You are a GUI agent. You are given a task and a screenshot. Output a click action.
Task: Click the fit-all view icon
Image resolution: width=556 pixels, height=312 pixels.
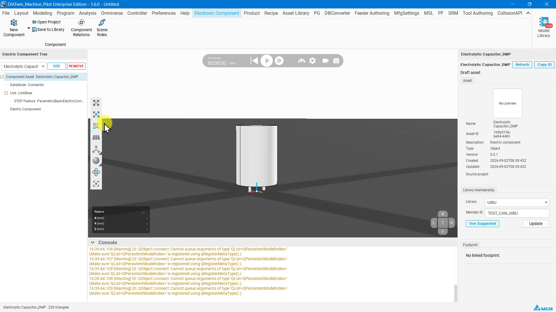[x=96, y=103]
